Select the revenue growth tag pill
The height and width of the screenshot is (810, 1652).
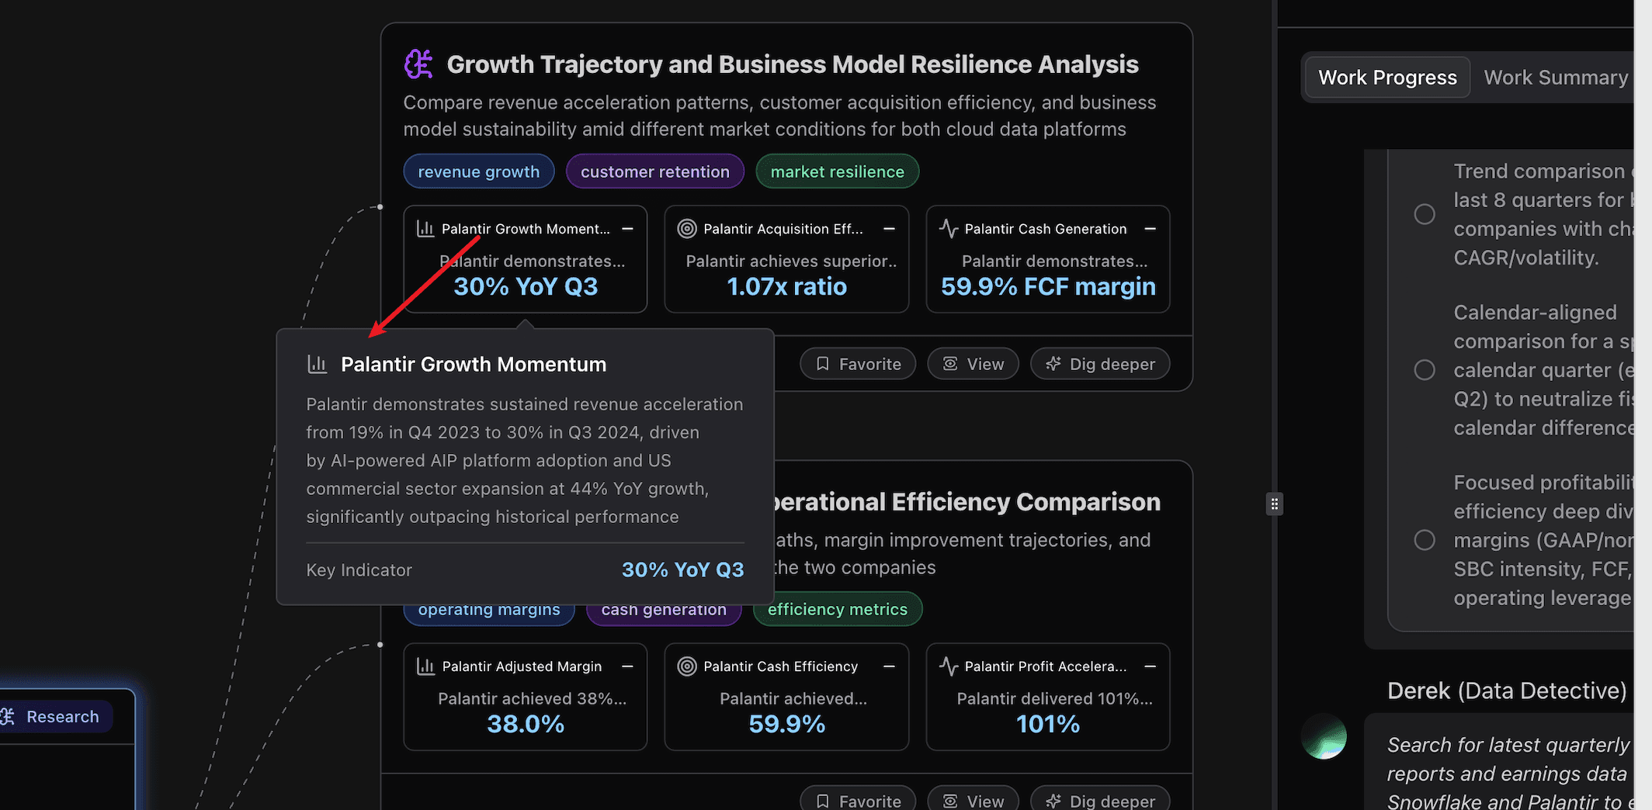479,171
